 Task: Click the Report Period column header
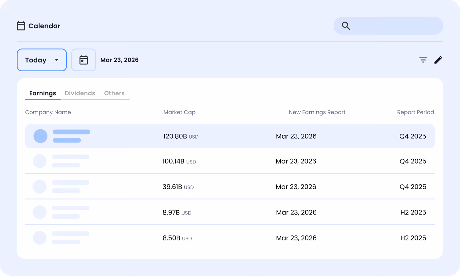(415, 112)
